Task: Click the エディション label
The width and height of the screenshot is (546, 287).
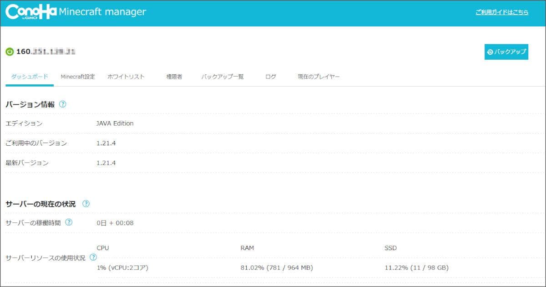Action: (x=24, y=123)
